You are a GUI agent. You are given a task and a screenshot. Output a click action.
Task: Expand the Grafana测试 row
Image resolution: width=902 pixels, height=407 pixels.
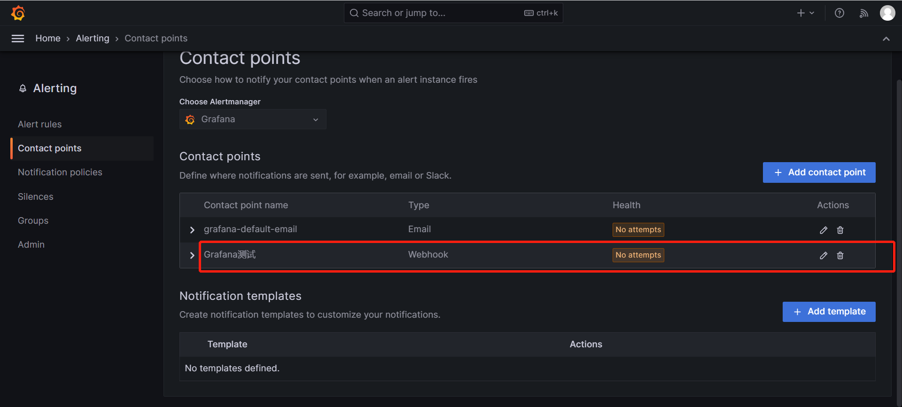point(192,255)
